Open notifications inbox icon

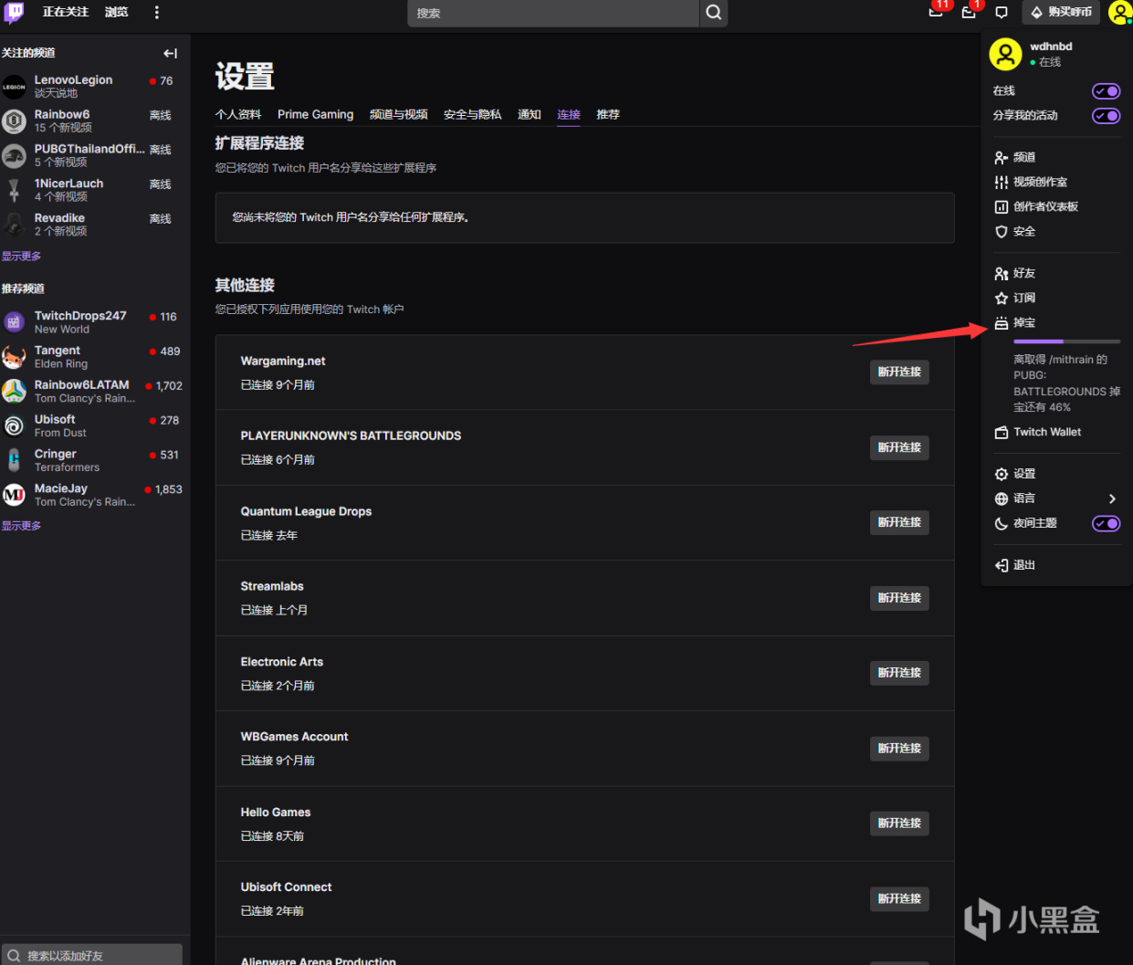click(x=969, y=12)
